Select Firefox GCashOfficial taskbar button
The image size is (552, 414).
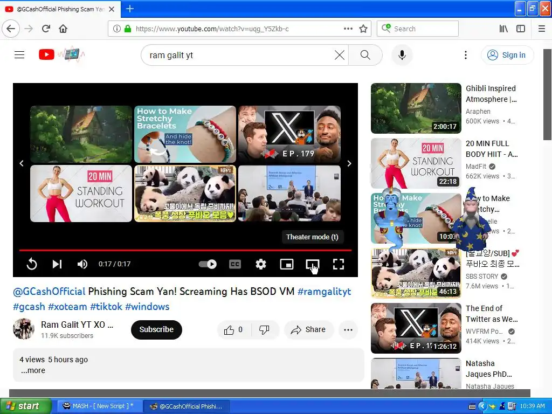pos(187,406)
